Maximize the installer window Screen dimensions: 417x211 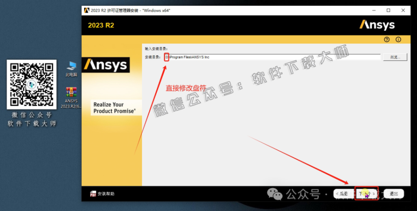pyautogui.click(x=388, y=10)
